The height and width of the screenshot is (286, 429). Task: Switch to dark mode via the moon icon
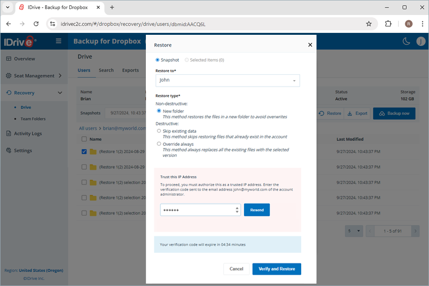(406, 41)
